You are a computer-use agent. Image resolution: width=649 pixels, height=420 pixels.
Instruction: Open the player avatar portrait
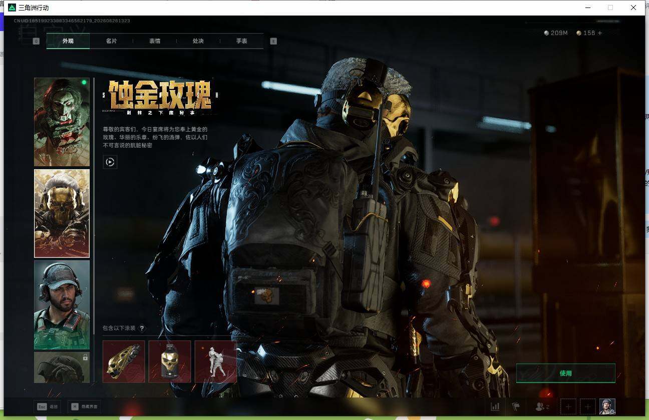pos(607,406)
